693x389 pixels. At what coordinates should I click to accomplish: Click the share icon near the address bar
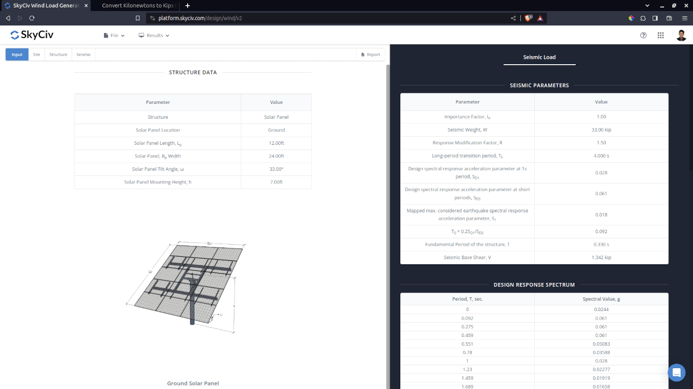[x=513, y=18]
